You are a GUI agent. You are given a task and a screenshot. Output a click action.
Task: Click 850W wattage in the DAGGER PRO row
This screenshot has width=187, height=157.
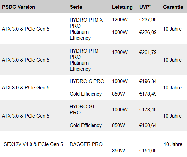point(118,151)
